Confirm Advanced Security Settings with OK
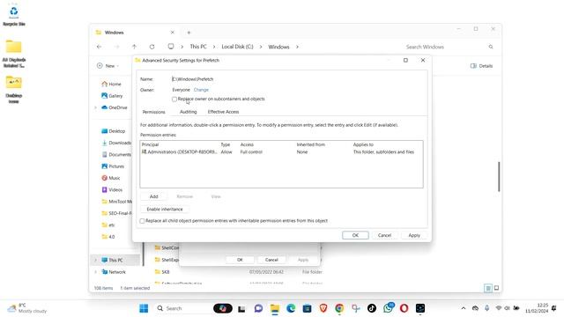This screenshot has height=317, width=564. (355, 235)
